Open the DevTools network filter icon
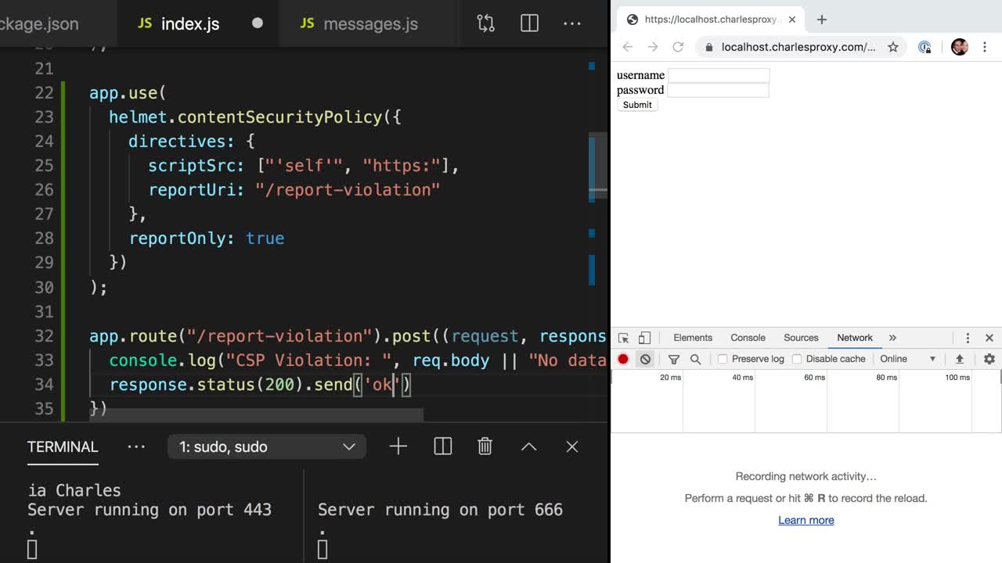1002x563 pixels. tap(673, 359)
